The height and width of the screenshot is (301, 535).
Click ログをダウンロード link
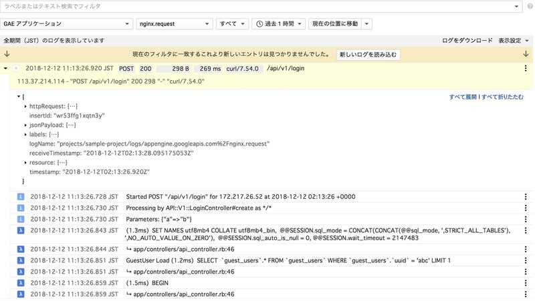pyautogui.click(x=467, y=41)
